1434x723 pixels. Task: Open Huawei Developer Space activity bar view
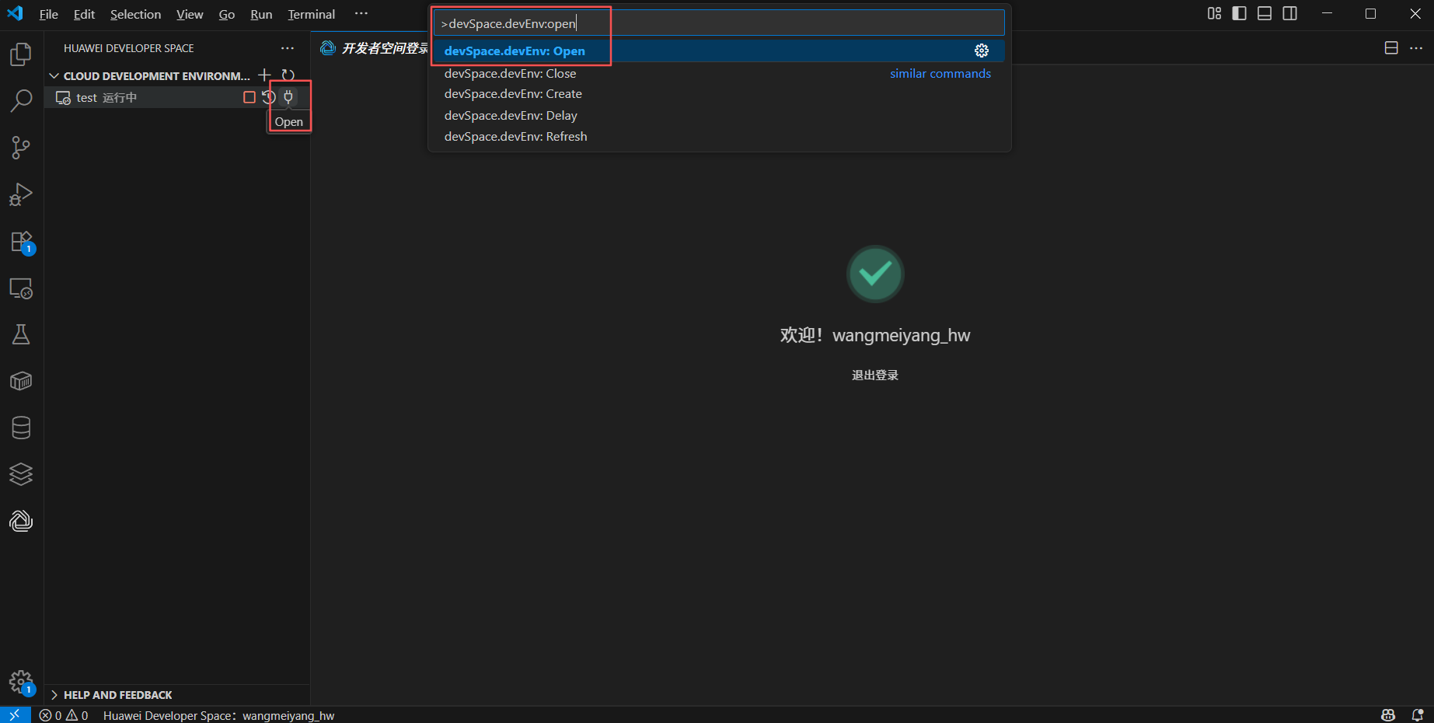coord(21,521)
